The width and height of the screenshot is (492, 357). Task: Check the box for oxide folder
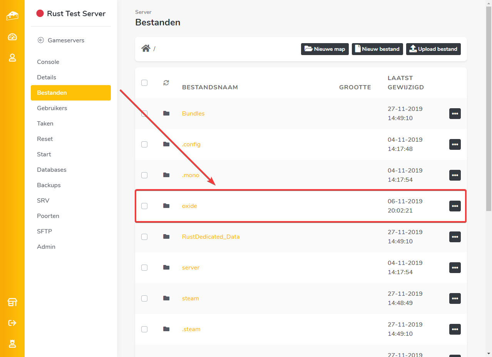pos(144,206)
